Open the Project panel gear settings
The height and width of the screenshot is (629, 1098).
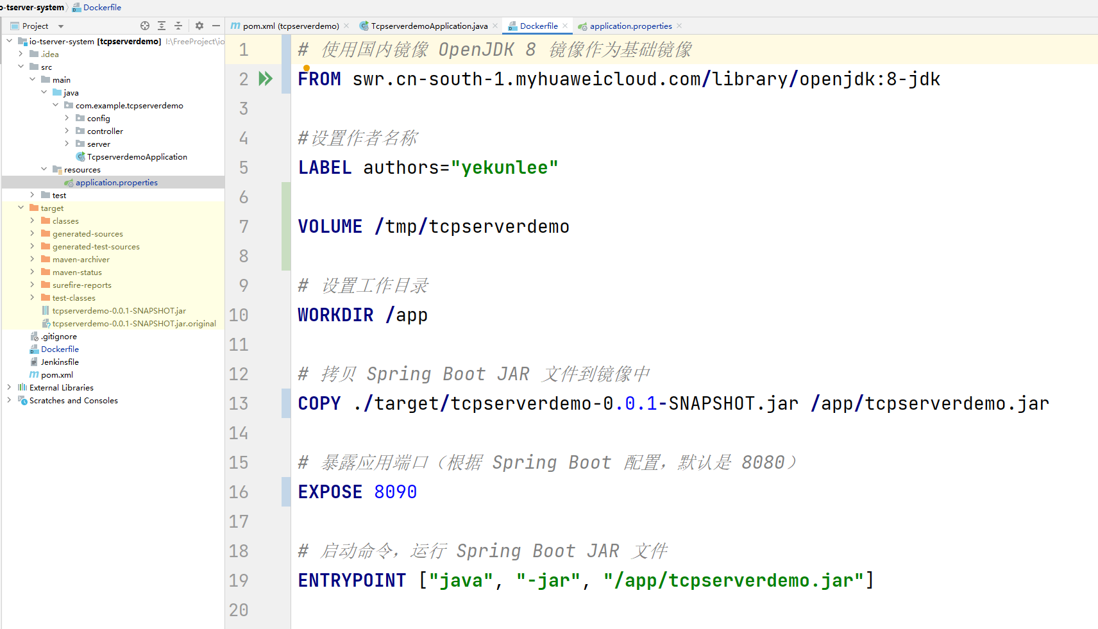[x=199, y=26]
